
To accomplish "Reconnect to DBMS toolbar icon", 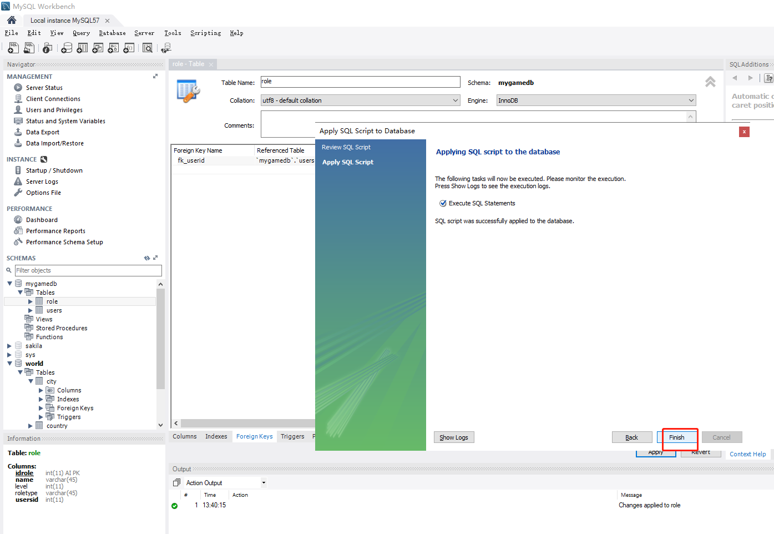I will tap(166, 48).
